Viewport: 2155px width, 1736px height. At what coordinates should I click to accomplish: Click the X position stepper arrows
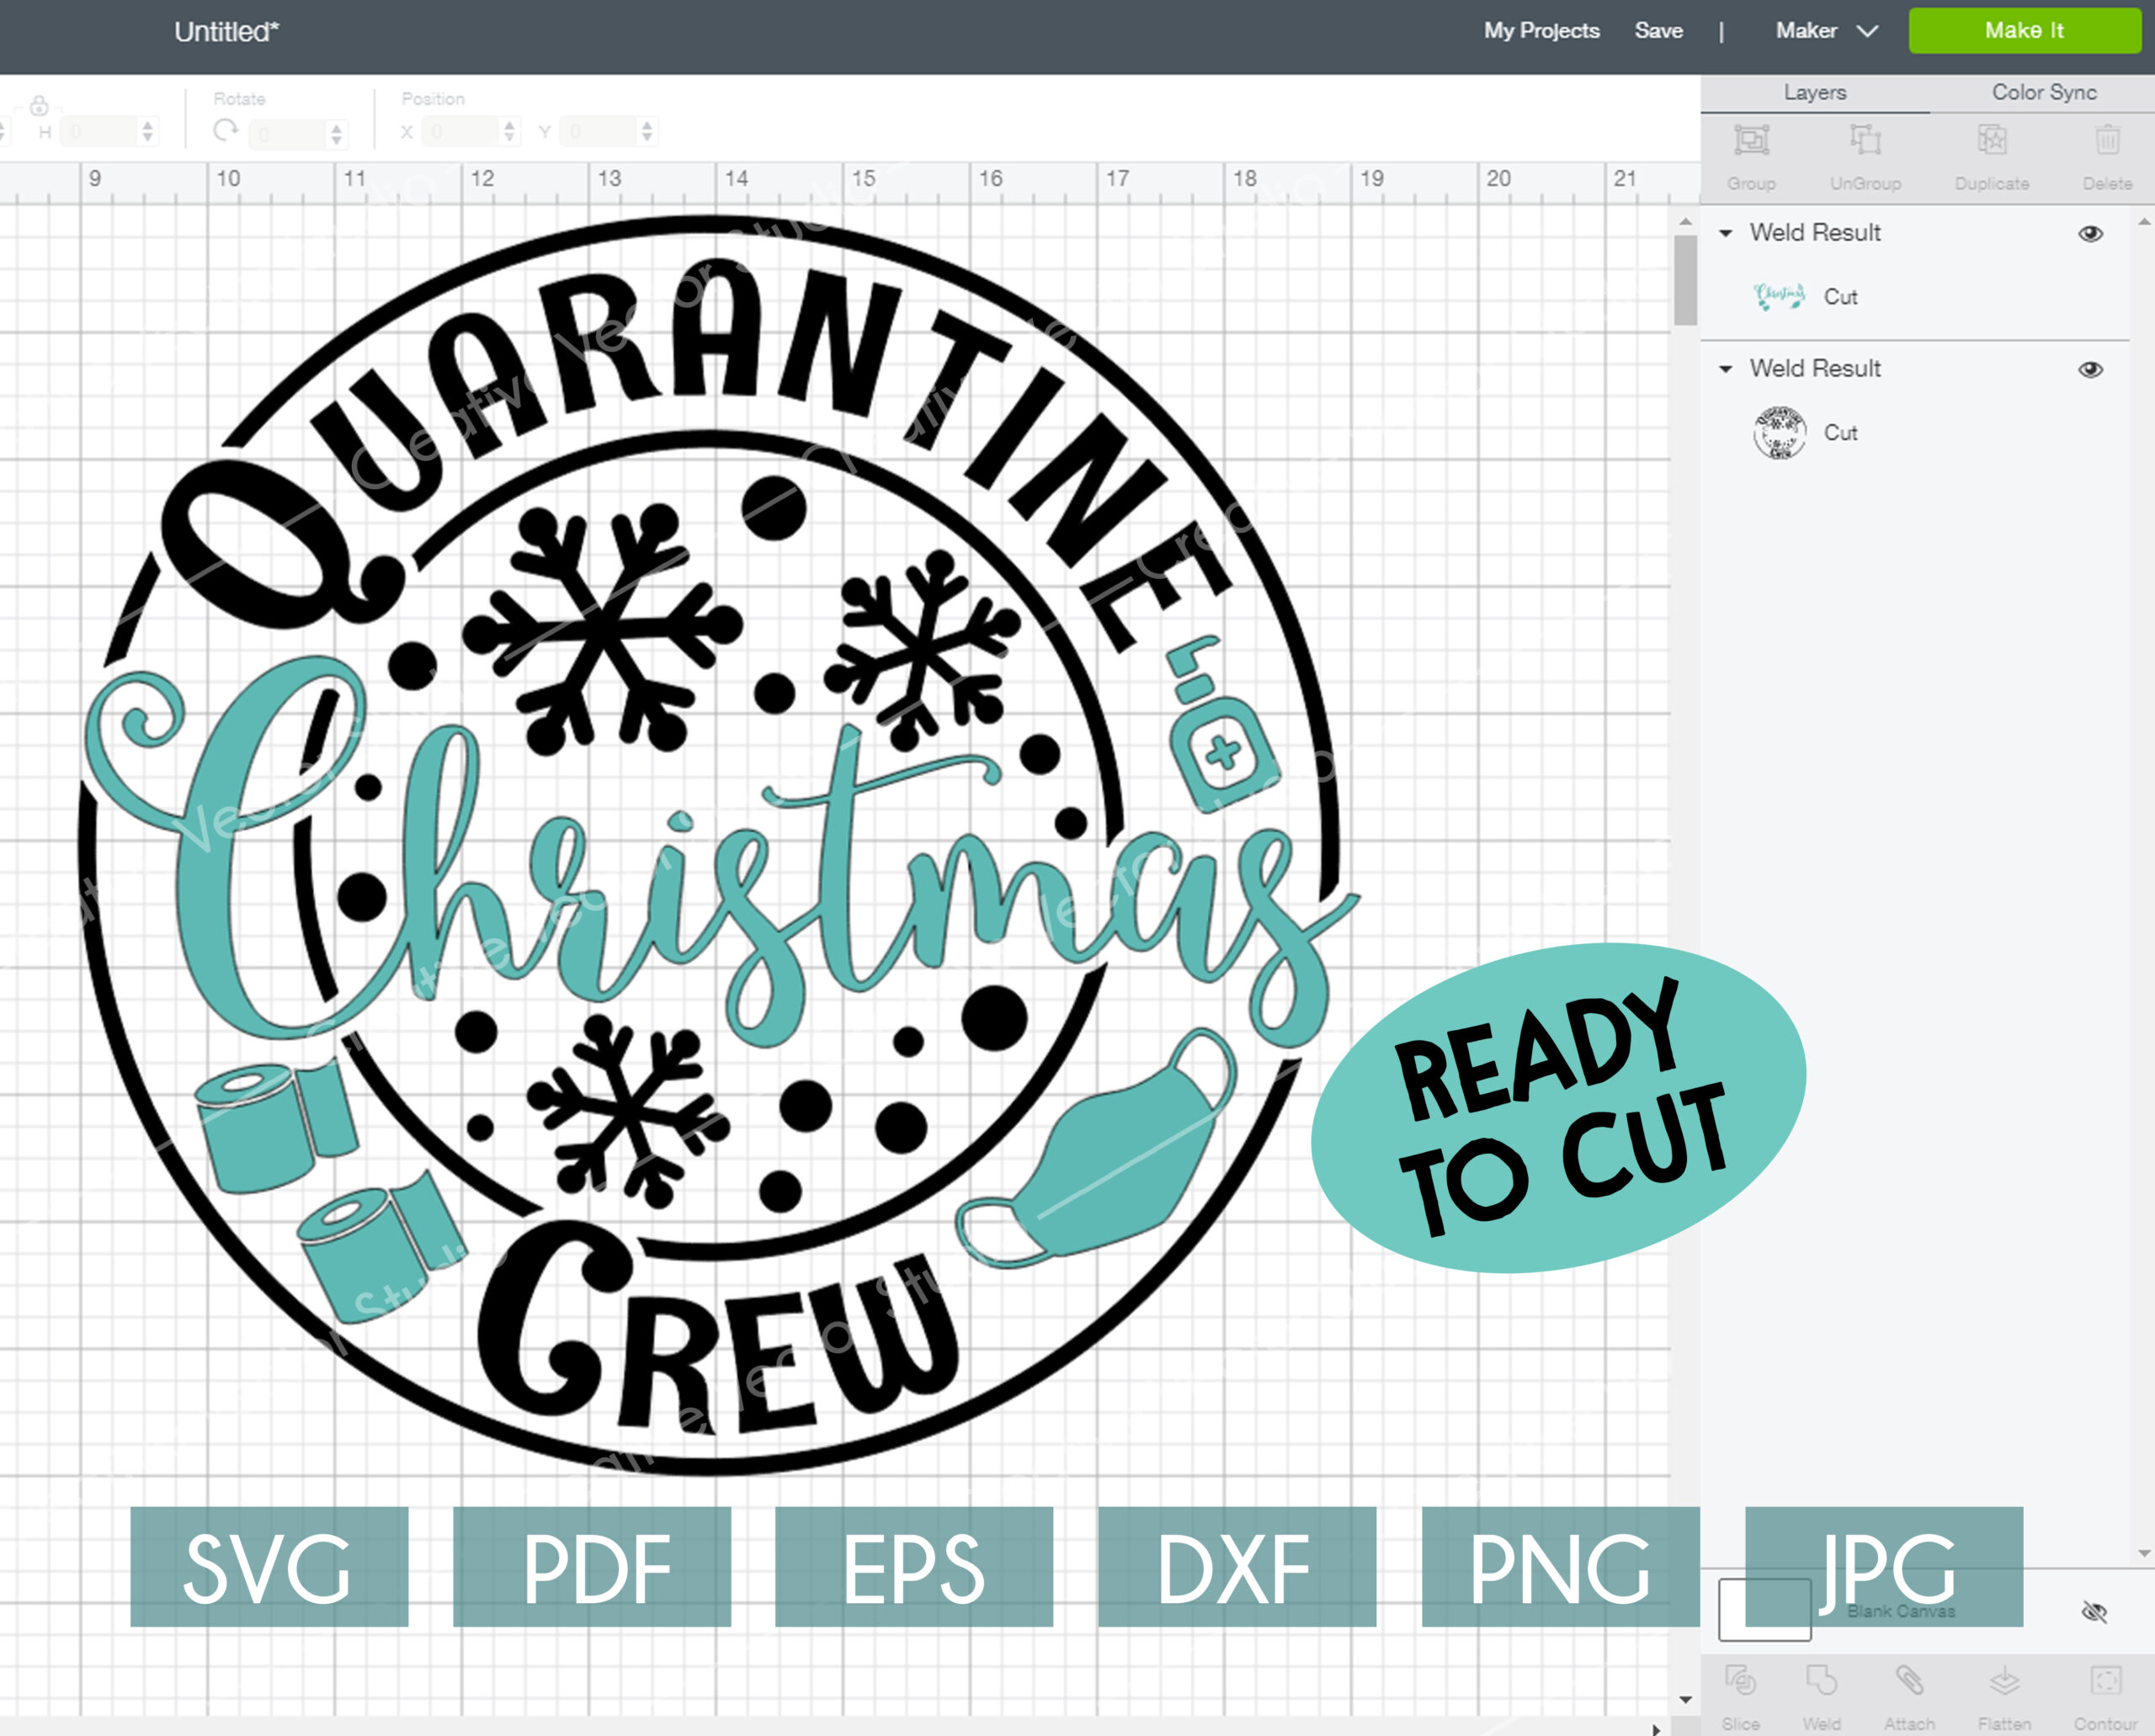[x=509, y=131]
